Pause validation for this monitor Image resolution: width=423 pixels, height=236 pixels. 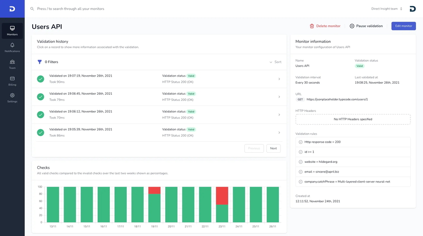(366, 26)
